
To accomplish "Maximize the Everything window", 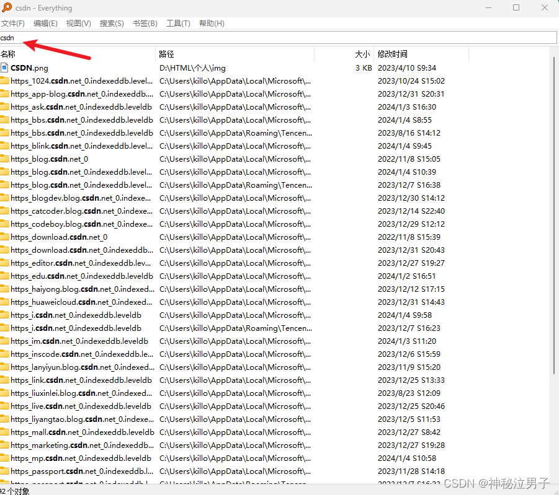I will pos(516,7).
